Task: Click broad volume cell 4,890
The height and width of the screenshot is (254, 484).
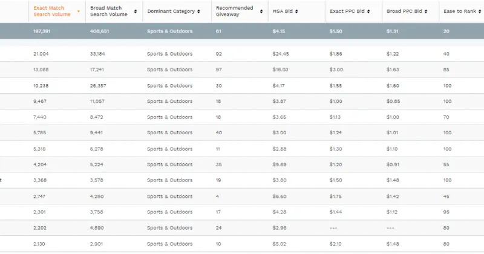Action: pos(97,228)
